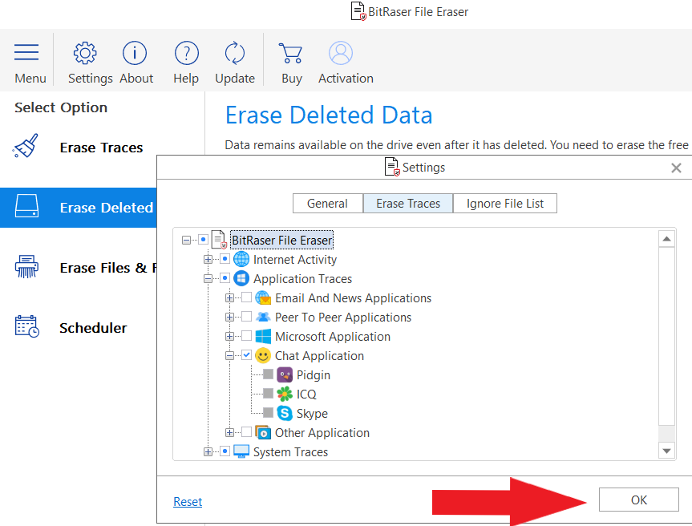Collapse the BitRaser File Eraser root node
This screenshot has width=692, height=526.
186,241
